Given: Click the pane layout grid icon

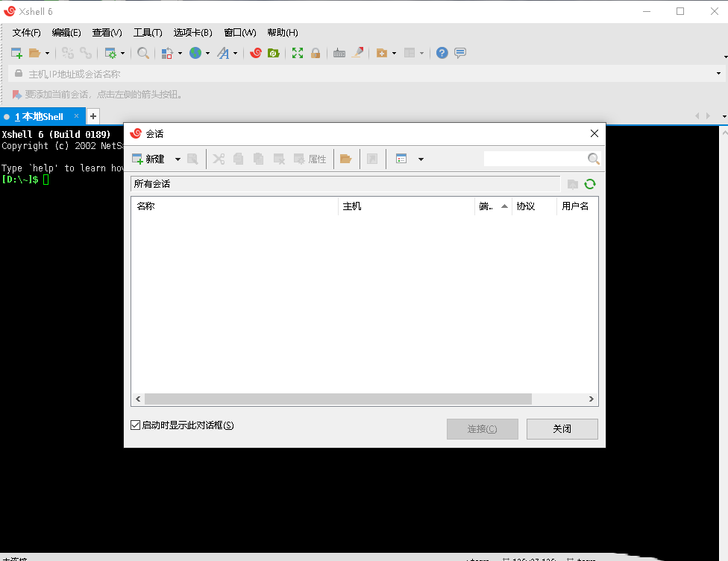Looking at the screenshot, I should click(x=409, y=54).
